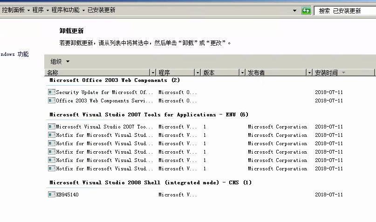
Task: Click icon of Office 2003 Web Components Servi... row
Action: (x=52, y=101)
